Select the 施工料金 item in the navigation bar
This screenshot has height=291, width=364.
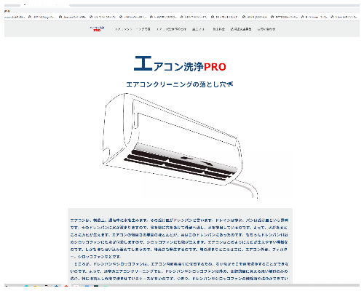coord(218,29)
